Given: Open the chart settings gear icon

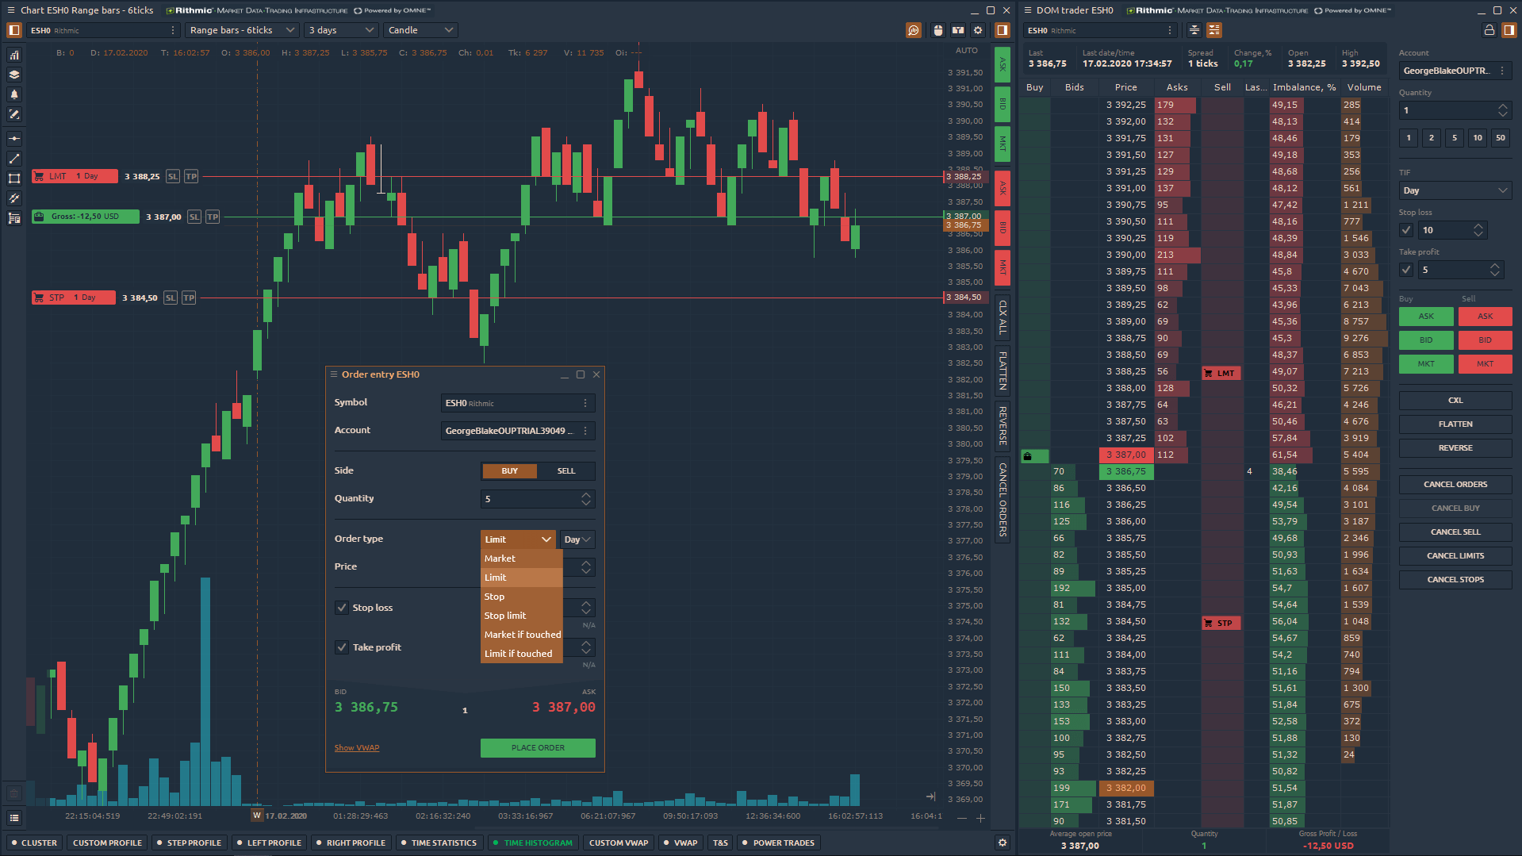Looking at the screenshot, I should click(977, 29).
